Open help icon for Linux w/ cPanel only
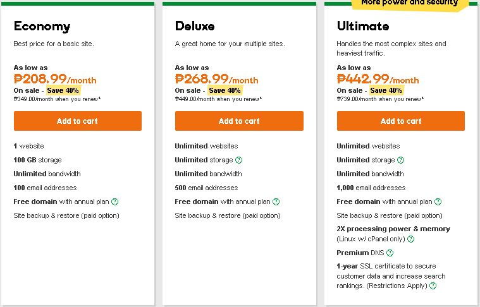 [x=411, y=239]
